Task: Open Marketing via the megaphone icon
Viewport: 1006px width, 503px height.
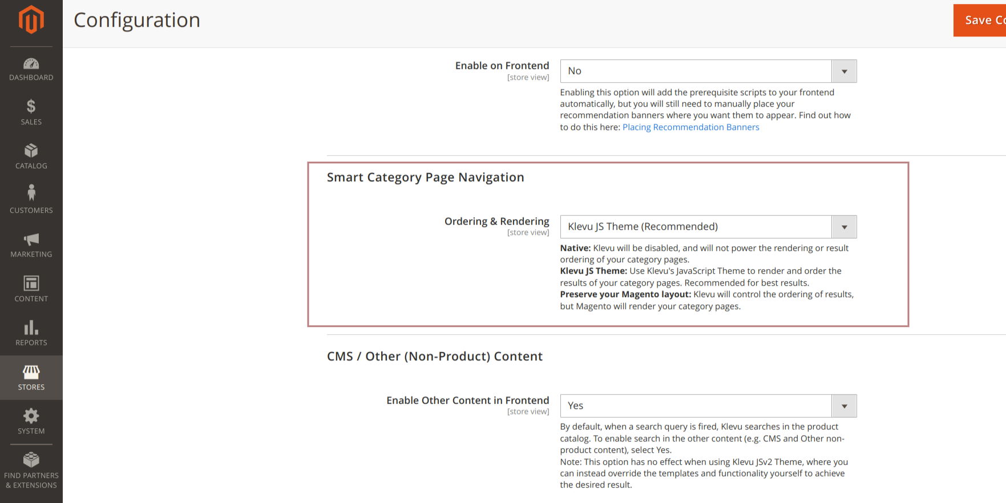Action: click(x=31, y=239)
